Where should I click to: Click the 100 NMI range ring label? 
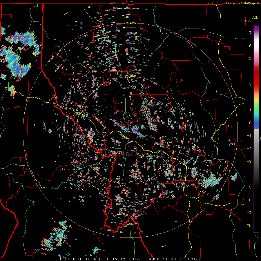[130, 23]
